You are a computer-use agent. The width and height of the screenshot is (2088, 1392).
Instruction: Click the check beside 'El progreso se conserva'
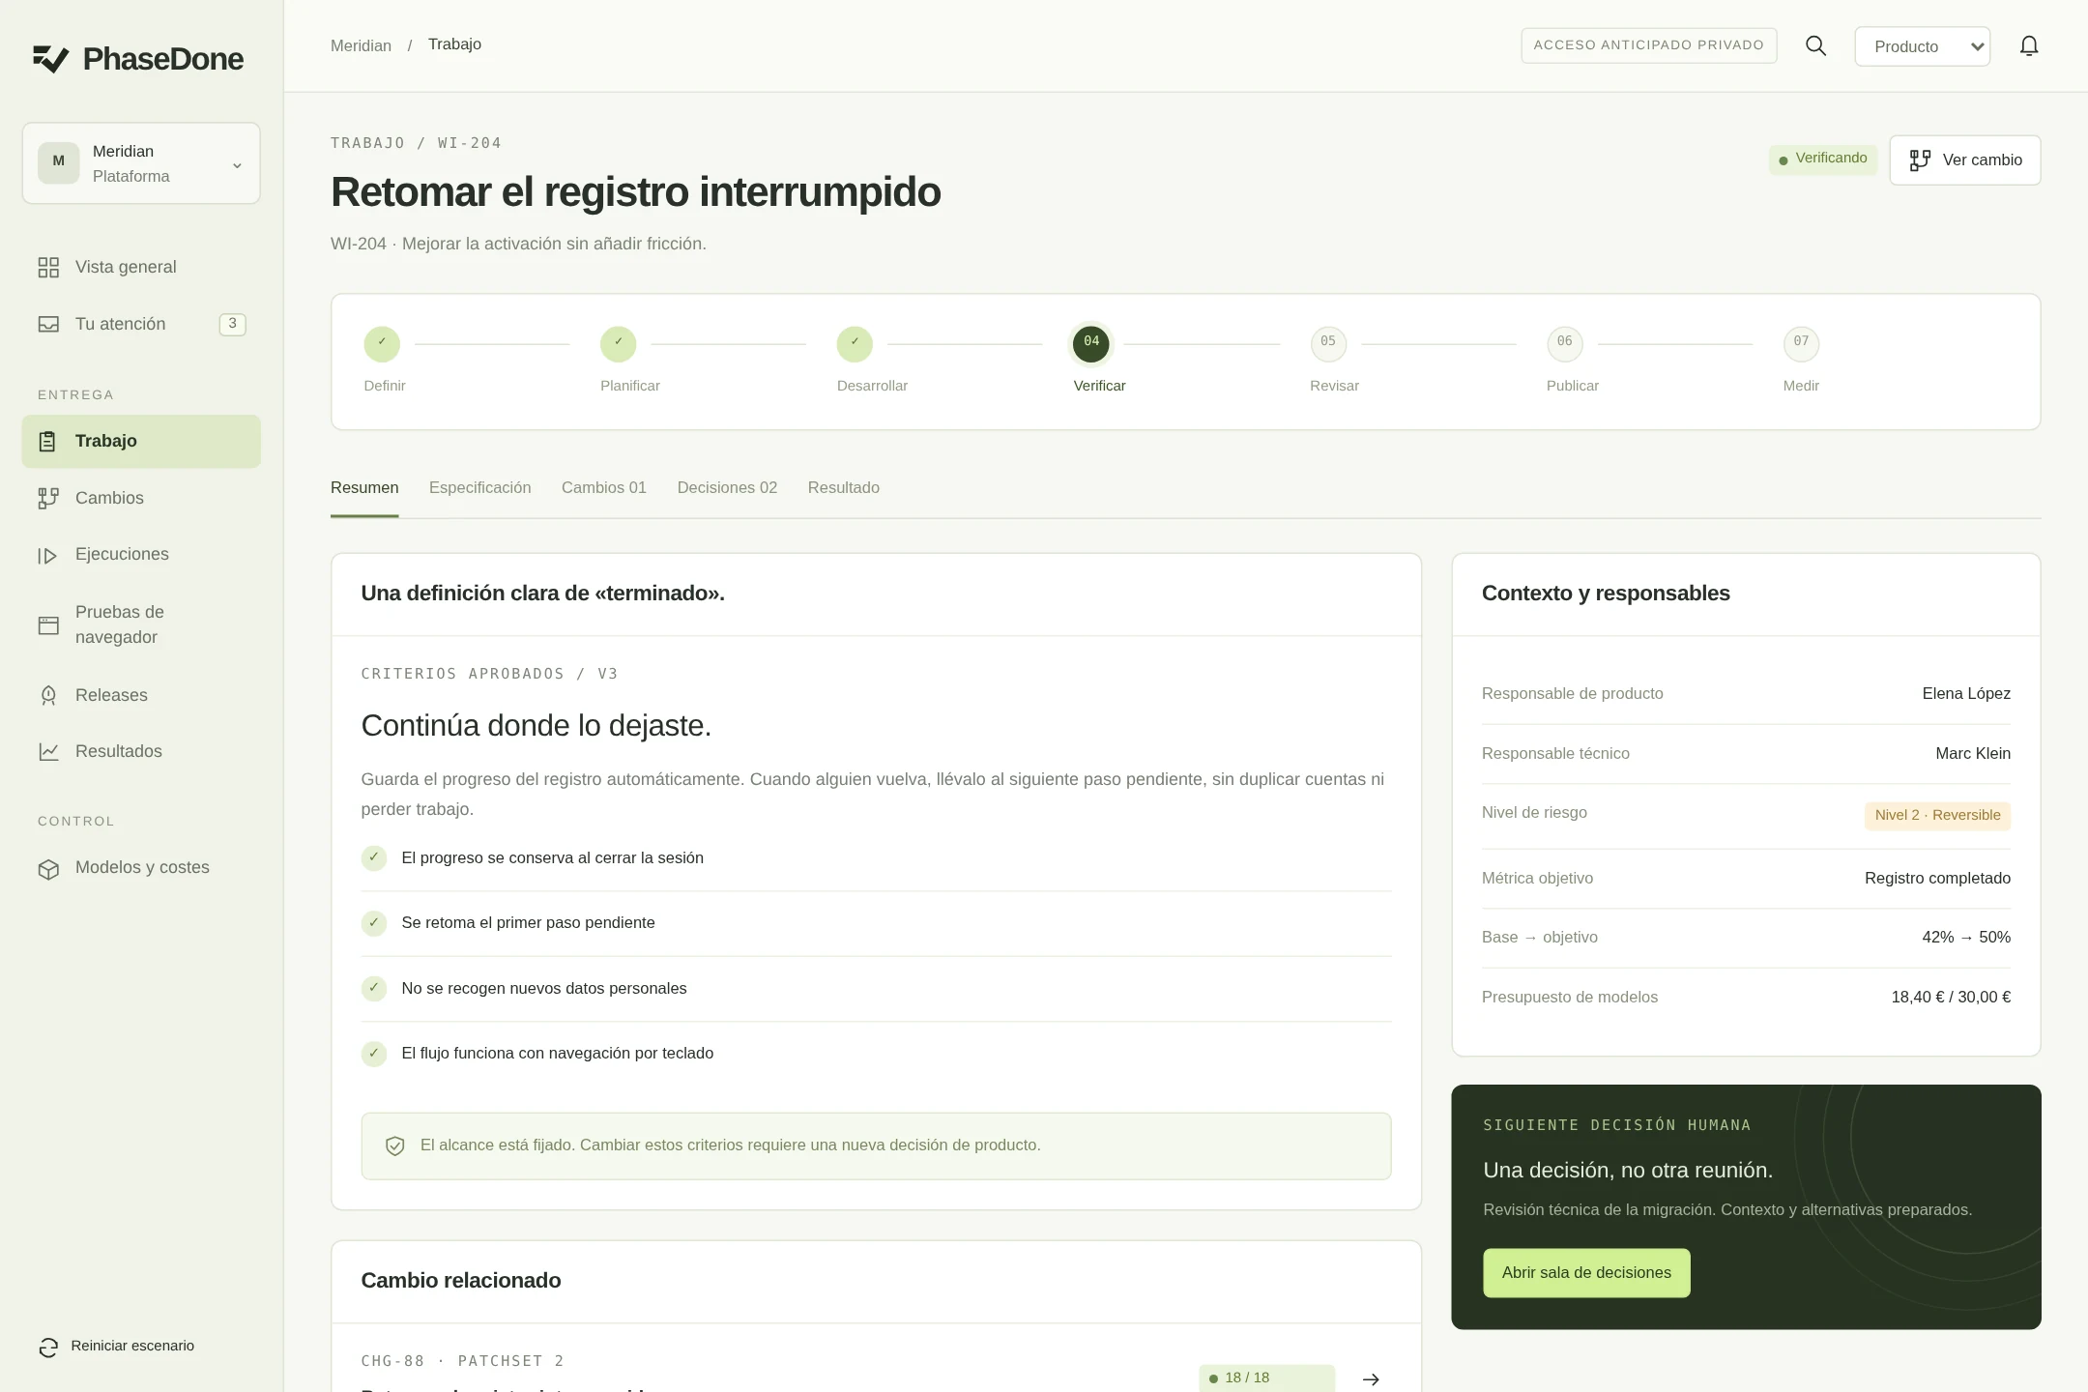(374, 858)
